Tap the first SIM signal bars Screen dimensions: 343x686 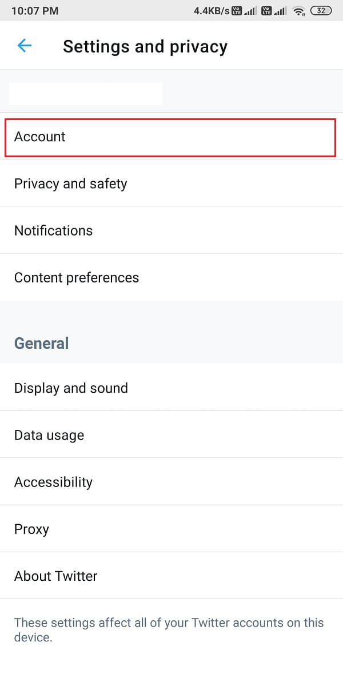[250, 11]
